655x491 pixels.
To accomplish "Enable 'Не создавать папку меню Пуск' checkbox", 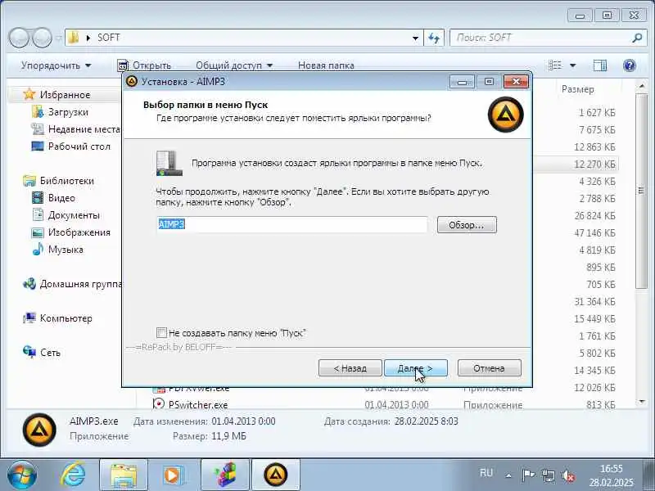I will [x=161, y=333].
